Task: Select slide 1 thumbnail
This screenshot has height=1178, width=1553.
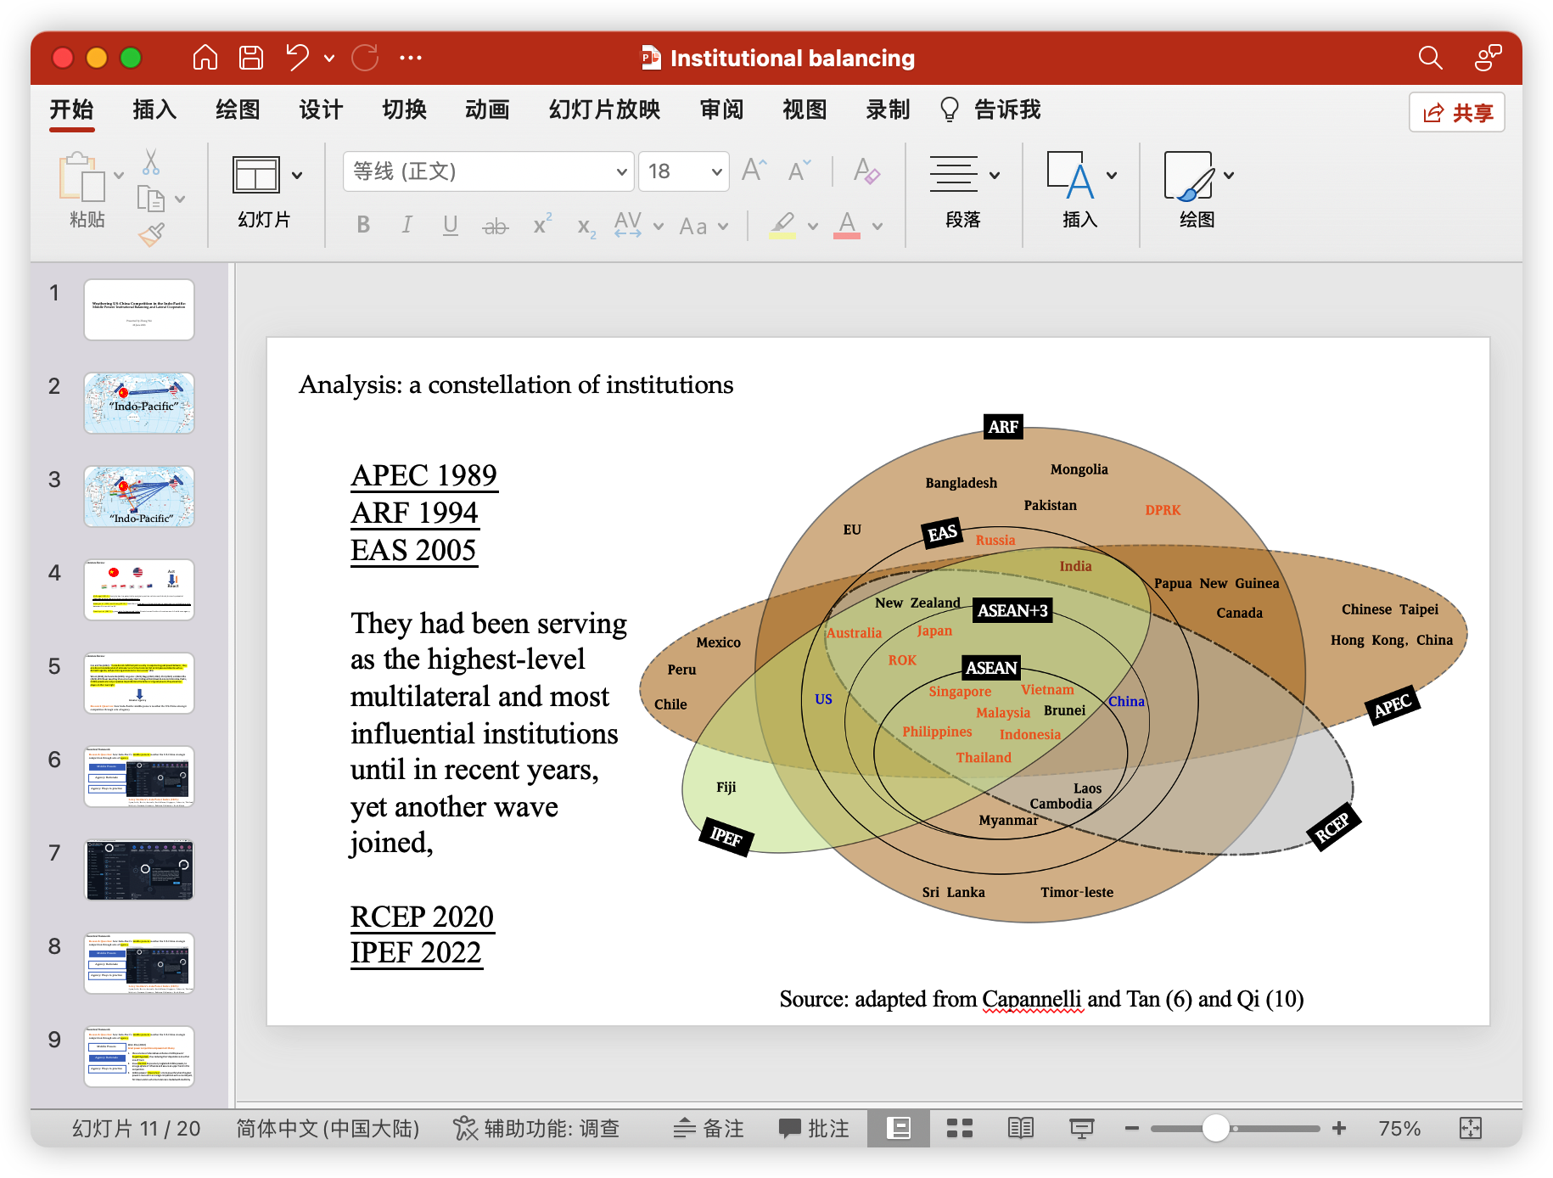Action: tap(139, 310)
